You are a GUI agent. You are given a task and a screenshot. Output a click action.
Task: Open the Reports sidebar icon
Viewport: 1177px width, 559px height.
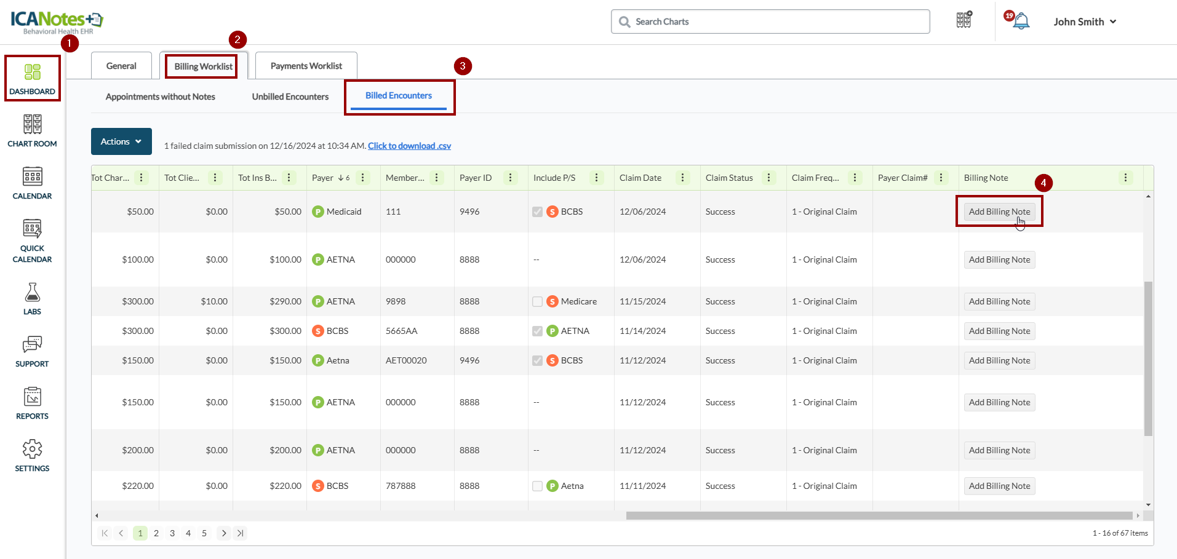[x=32, y=403]
